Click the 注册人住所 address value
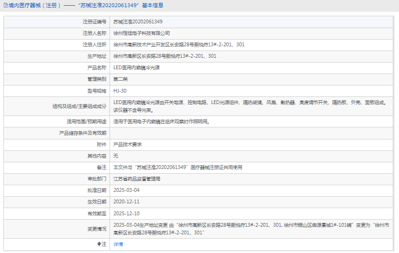Image resolution: width=399 pixels, height=253 pixels. click(x=178, y=45)
